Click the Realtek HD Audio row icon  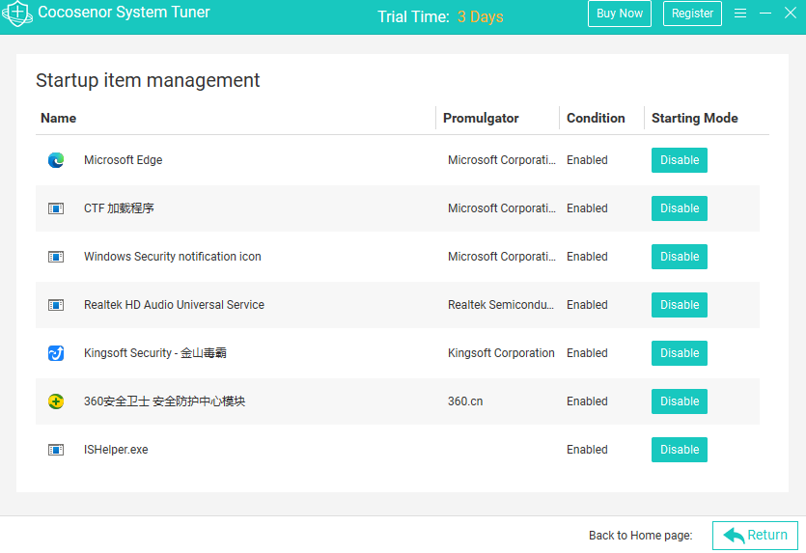point(56,305)
